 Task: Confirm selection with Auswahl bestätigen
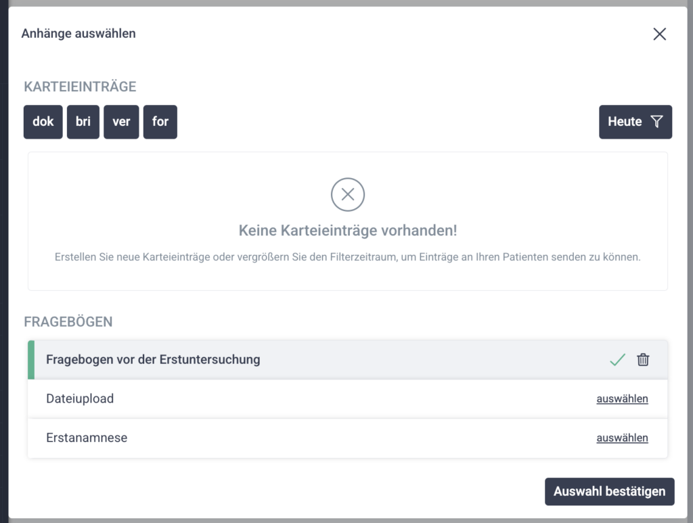pyautogui.click(x=609, y=492)
